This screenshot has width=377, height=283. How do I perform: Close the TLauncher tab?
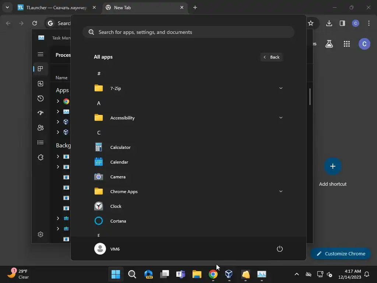click(x=94, y=7)
